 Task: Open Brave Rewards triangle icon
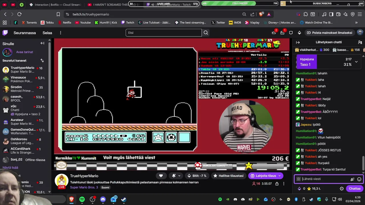pos(269,14)
